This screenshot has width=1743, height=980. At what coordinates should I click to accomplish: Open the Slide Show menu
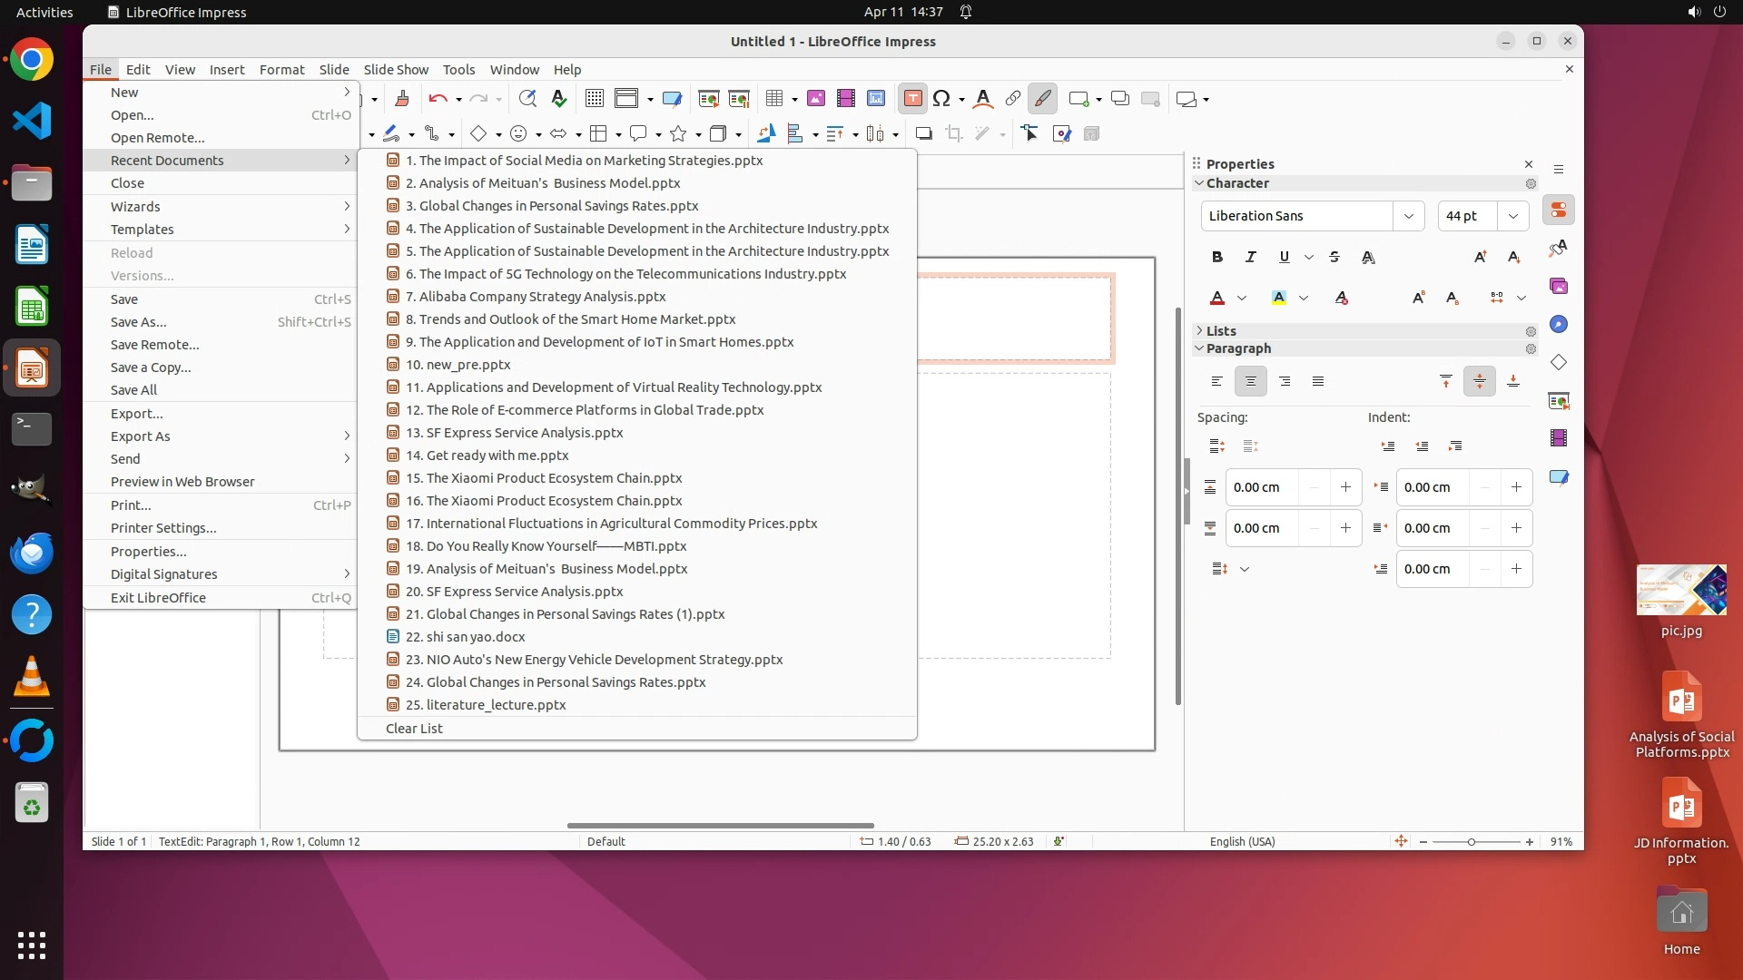click(x=395, y=70)
